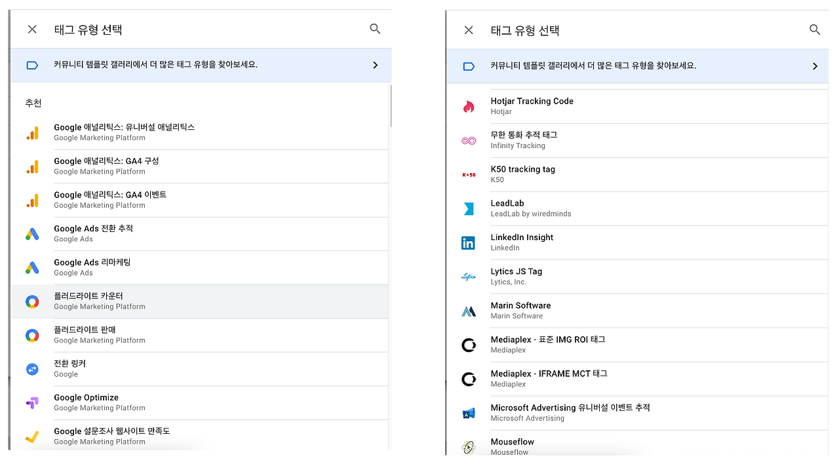
Task: Expand community gallery arrow in right panel
Action: point(815,66)
